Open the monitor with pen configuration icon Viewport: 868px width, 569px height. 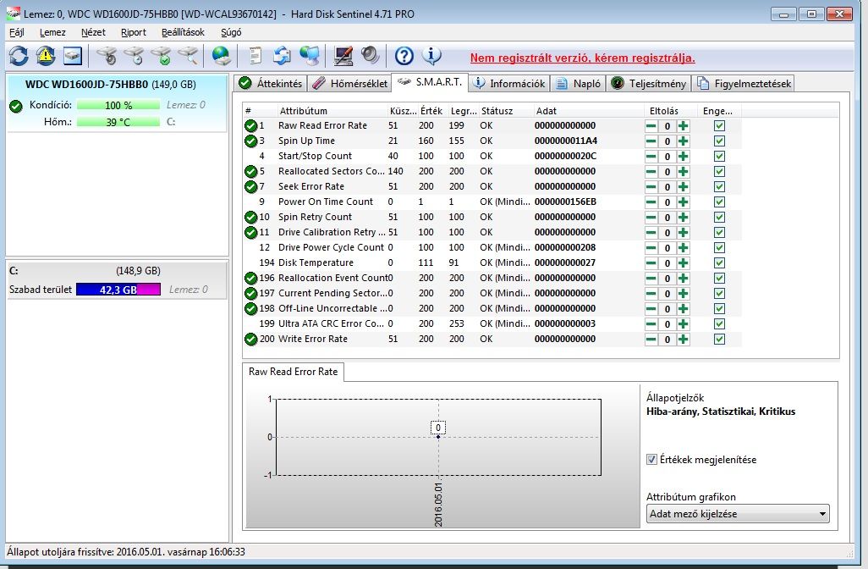point(343,55)
